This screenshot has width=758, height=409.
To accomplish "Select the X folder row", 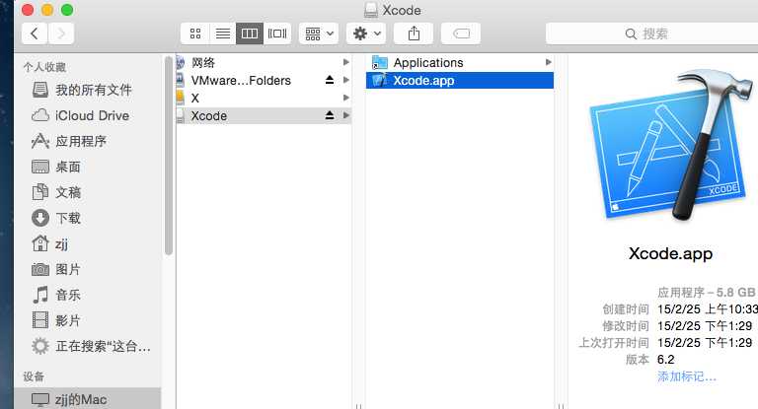I will click(x=264, y=98).
